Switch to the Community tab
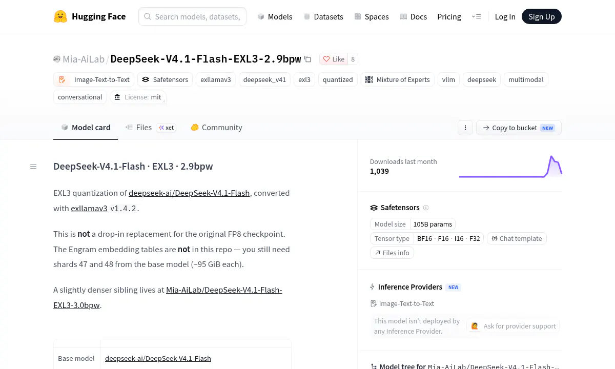 tap(216, 128)
